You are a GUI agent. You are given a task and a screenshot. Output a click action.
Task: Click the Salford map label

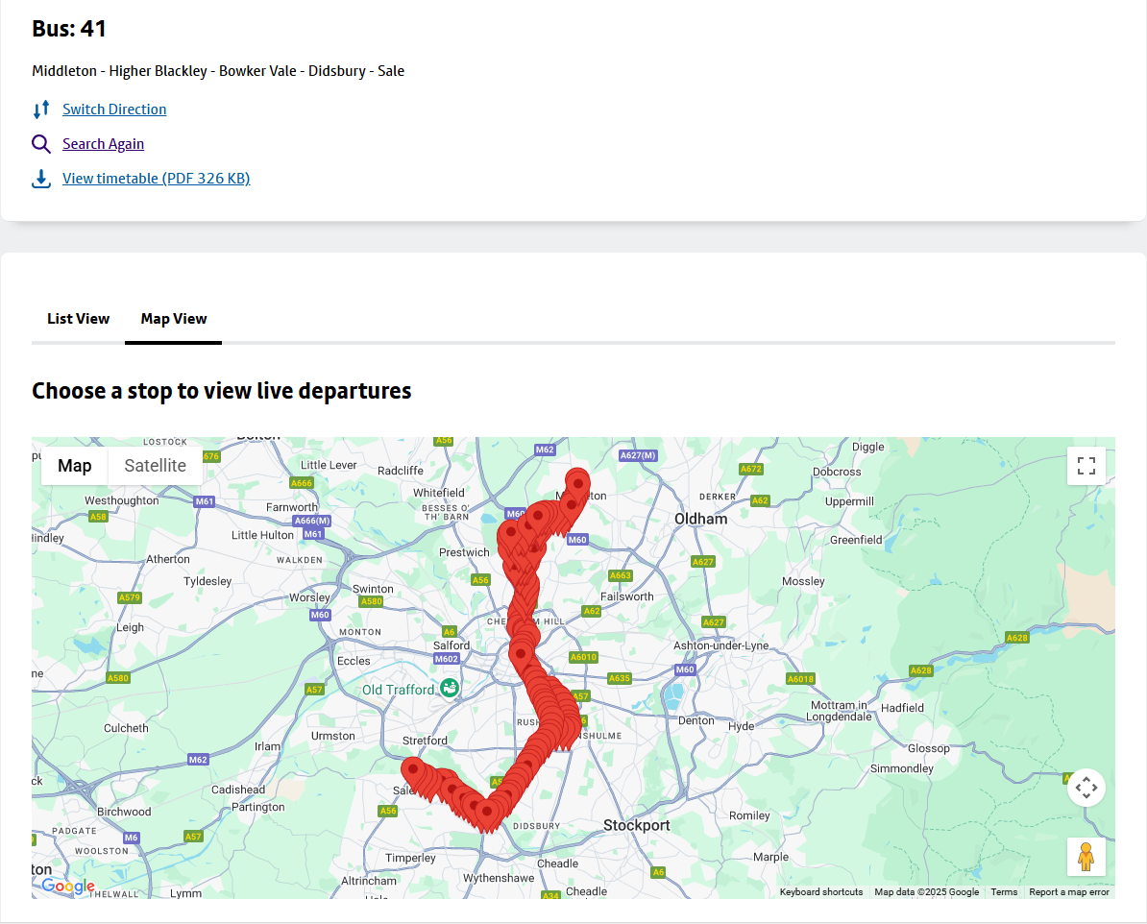(451, 645)
